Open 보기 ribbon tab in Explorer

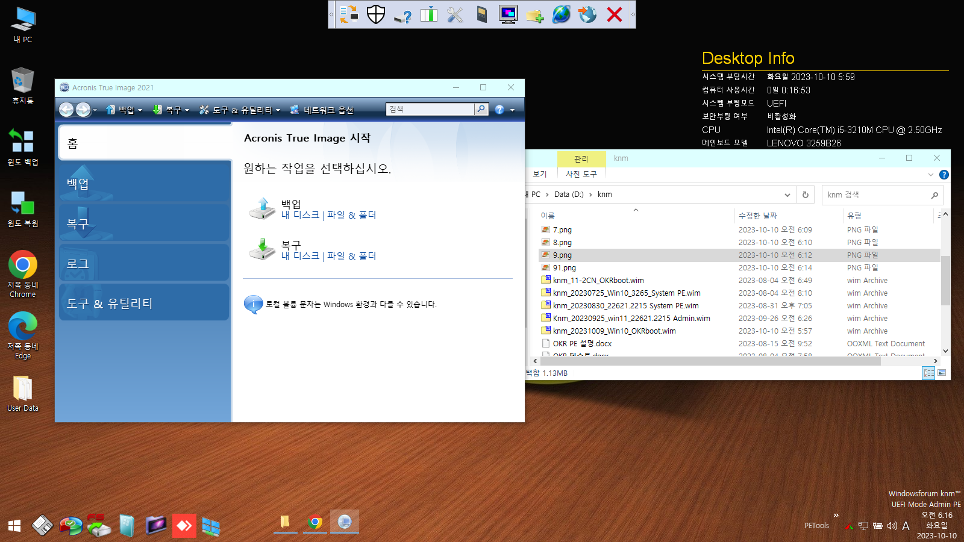tap(540, 174)
